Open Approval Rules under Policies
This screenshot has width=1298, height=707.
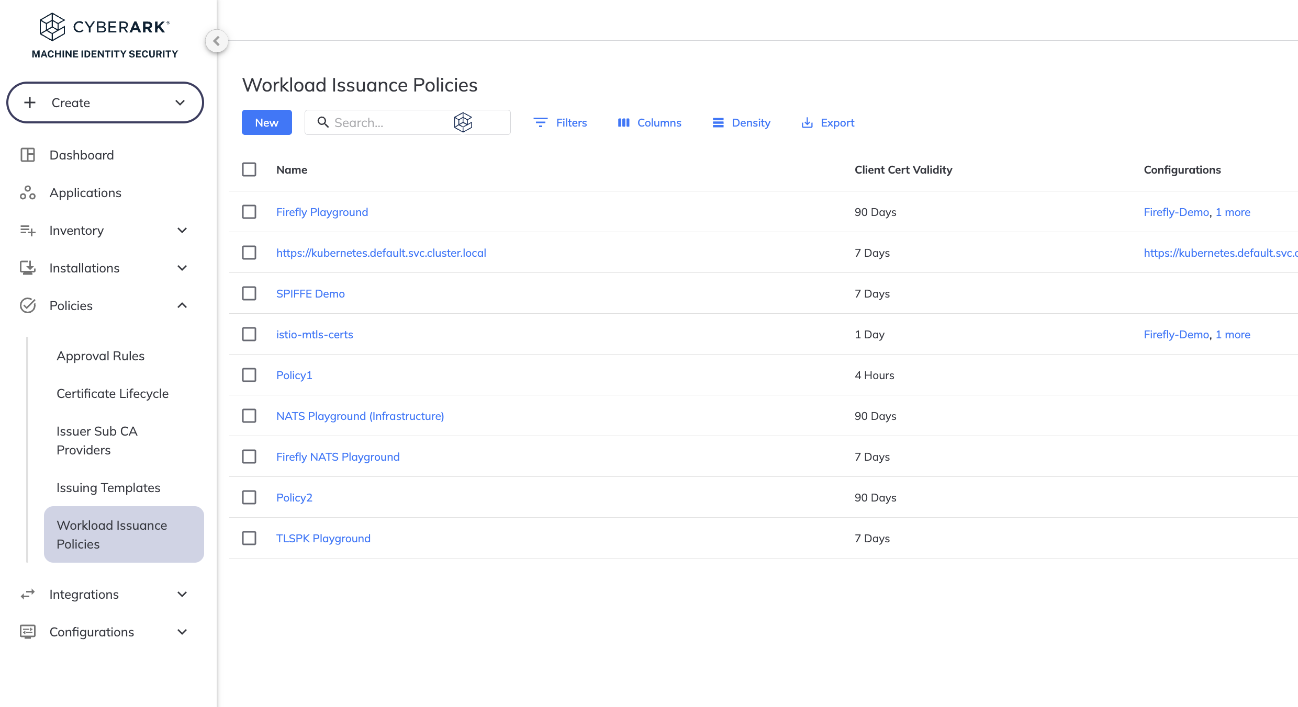click(x=100, y=356)
